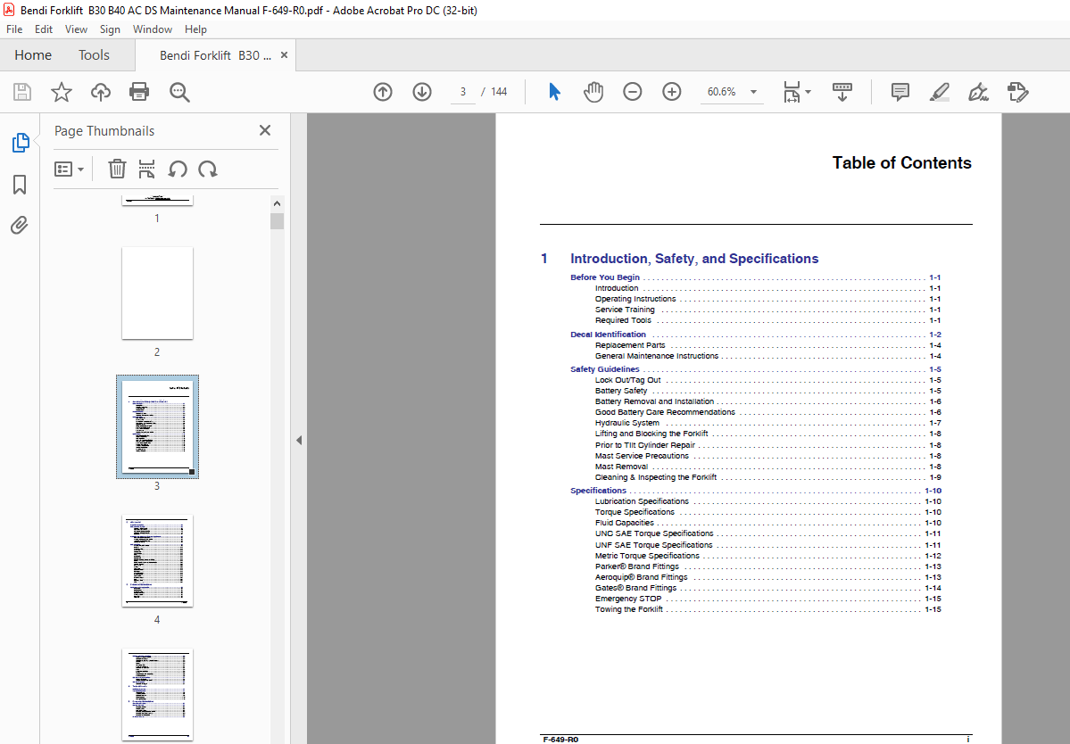Open the Hydraulic System contents entry
1070x744 pixels.
627,423
